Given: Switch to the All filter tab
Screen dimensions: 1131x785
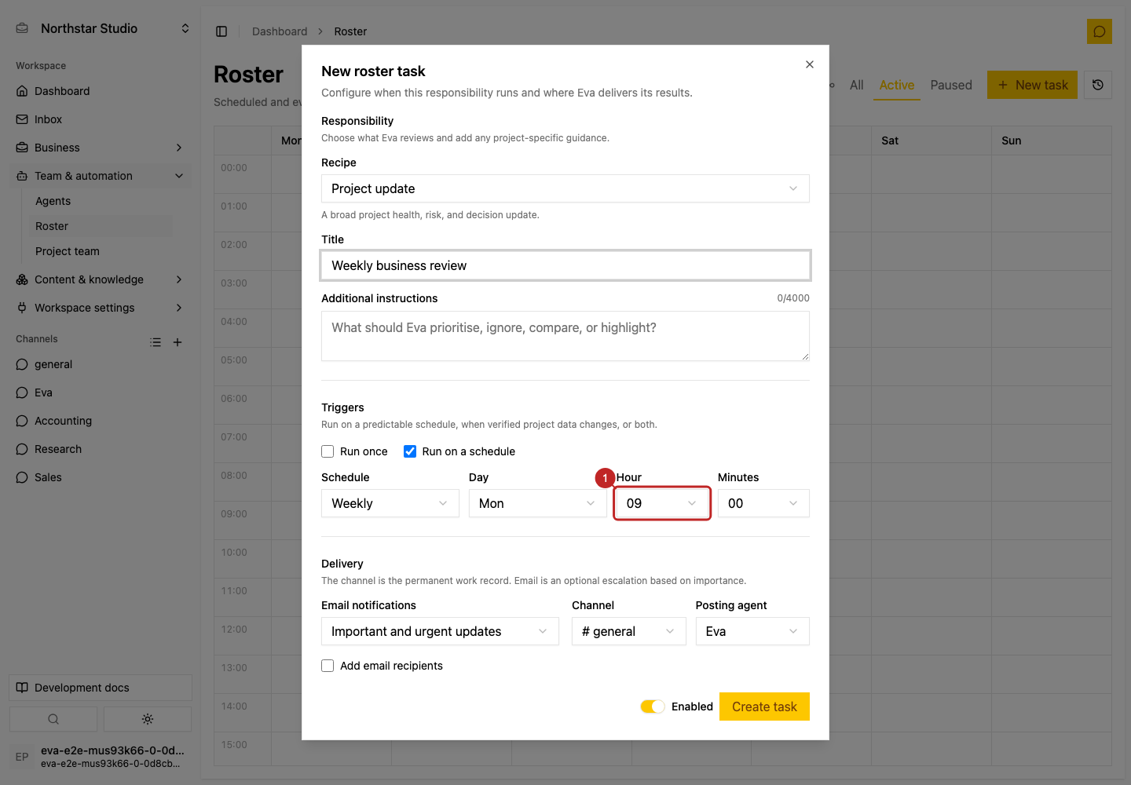Looking at the screenshot, I should point(857,85).
